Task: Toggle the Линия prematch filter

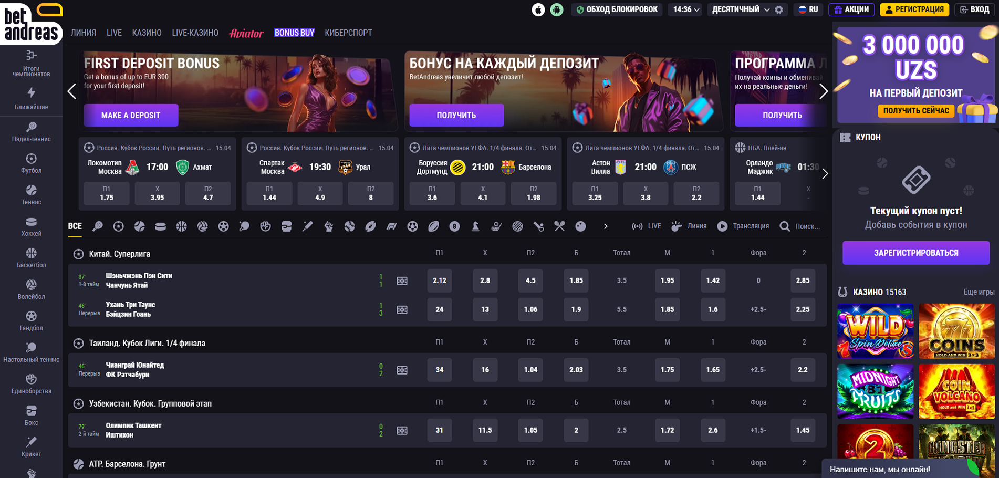Action: click(689, 226)
